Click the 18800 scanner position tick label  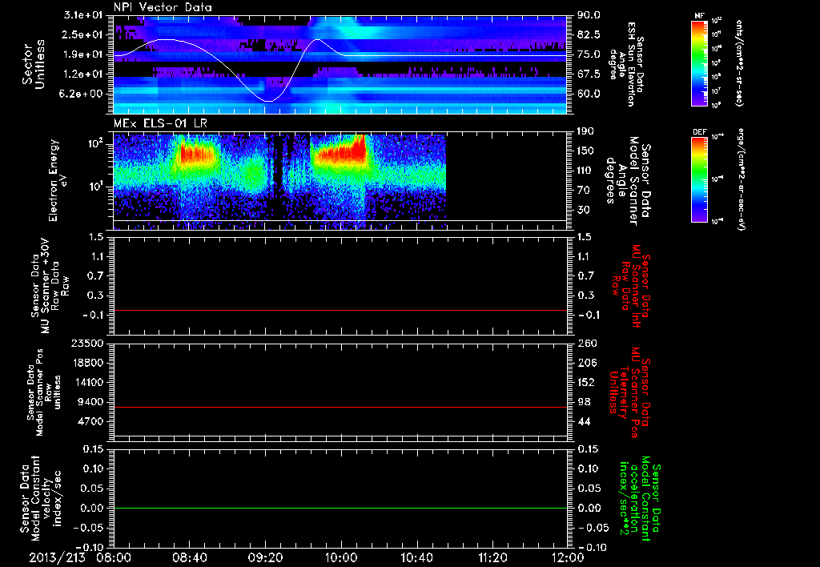86,363
